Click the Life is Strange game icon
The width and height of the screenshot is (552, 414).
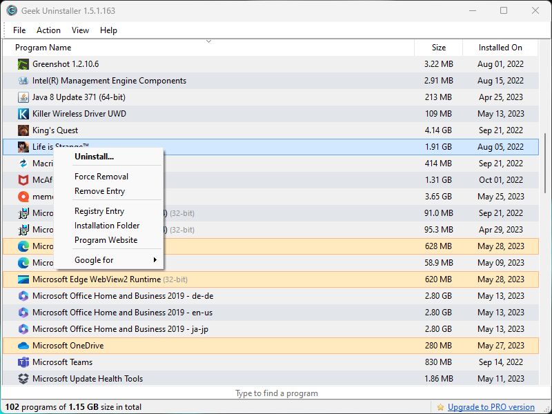23,147
